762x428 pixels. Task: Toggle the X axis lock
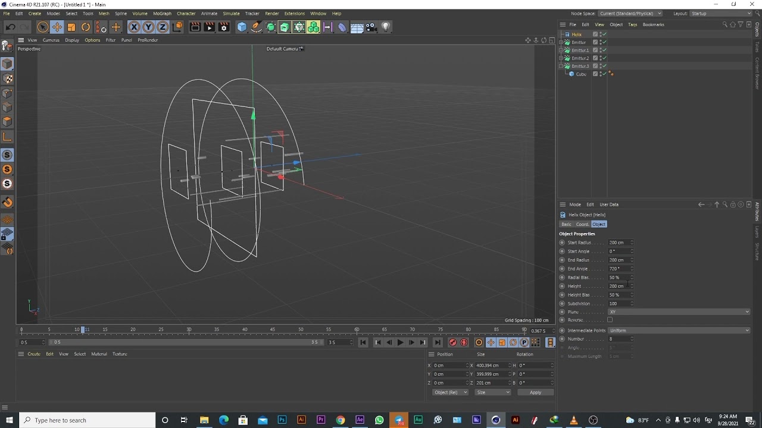pos(134,27)
